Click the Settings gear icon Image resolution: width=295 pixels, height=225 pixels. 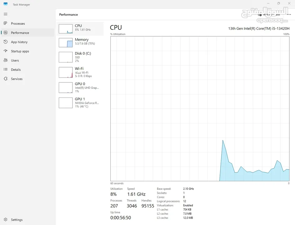pyautogui.click(x=5, y=220)
